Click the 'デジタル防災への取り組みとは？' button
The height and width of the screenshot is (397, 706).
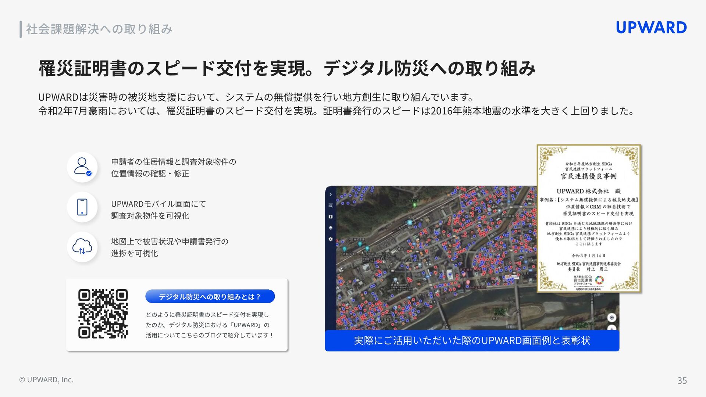coord(210,297)
